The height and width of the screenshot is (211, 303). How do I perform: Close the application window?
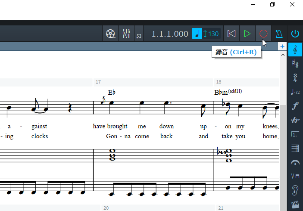tap(292, 4)
